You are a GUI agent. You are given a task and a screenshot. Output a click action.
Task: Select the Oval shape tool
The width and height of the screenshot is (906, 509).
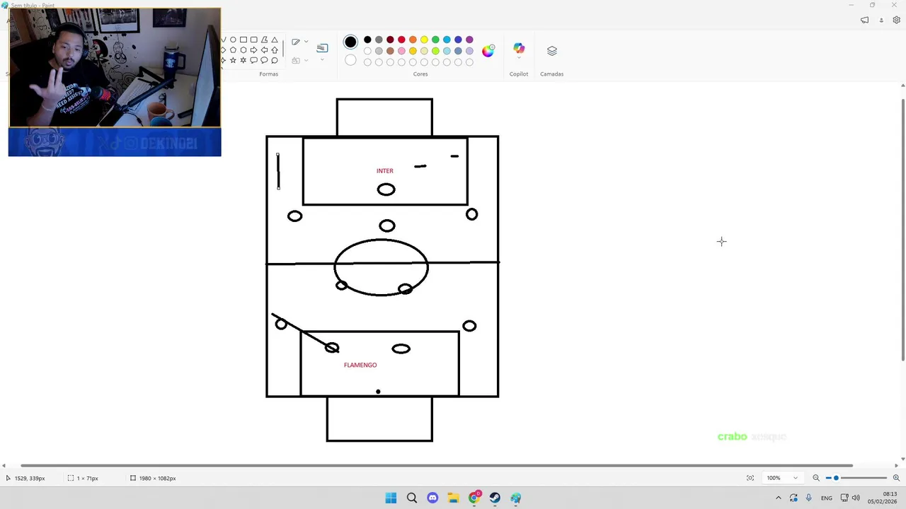[x=233, y=40]
